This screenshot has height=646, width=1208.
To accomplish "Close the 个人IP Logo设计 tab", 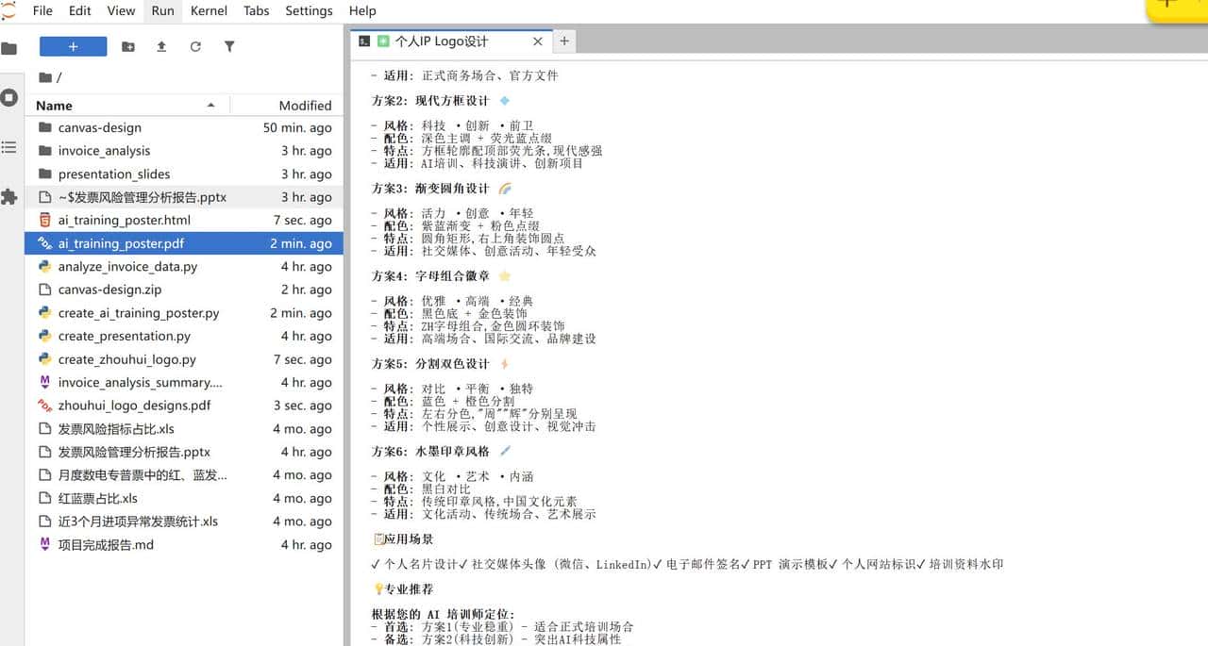I will [x=537, y=41].
